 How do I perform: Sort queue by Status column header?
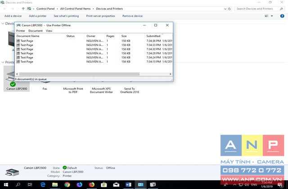pos(75,36)
